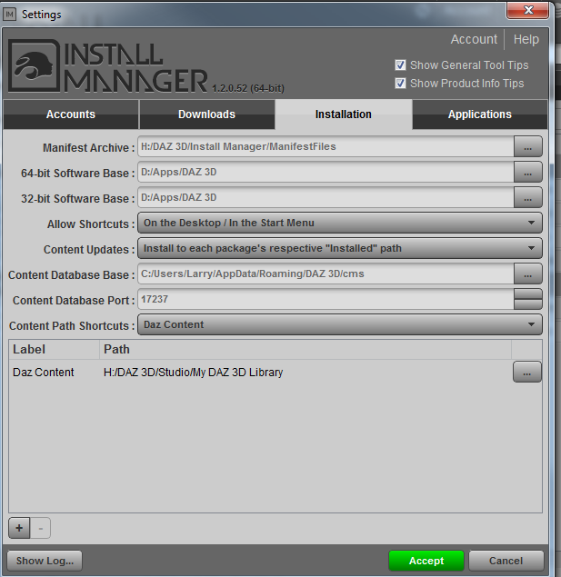This screenshot has width=561, height=577.
Task: Open the Content Path Shortcuts dropdown
Action: pyautogui.click(x=340, y=324)
